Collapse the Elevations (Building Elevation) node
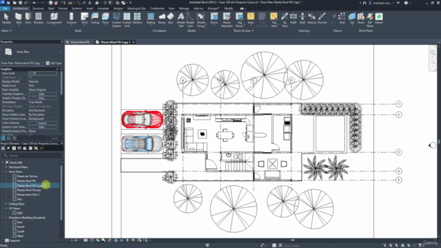 6,218
